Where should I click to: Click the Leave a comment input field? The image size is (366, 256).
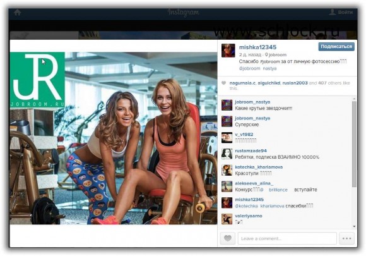pyautogui.click(x=287, y=238)
